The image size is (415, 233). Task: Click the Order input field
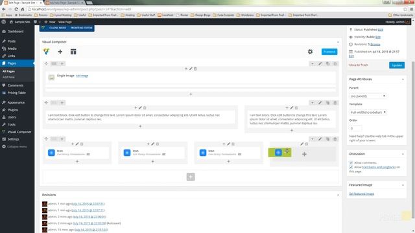355,128
